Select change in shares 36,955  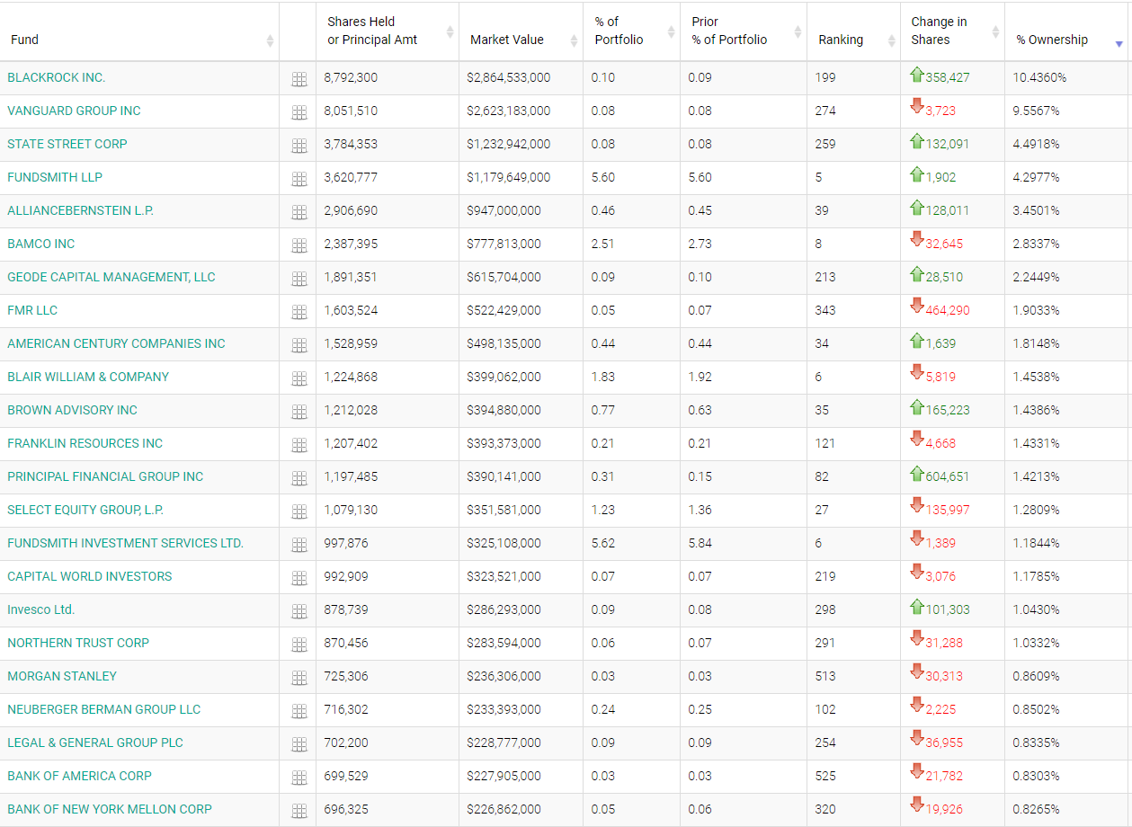(944, 743)
